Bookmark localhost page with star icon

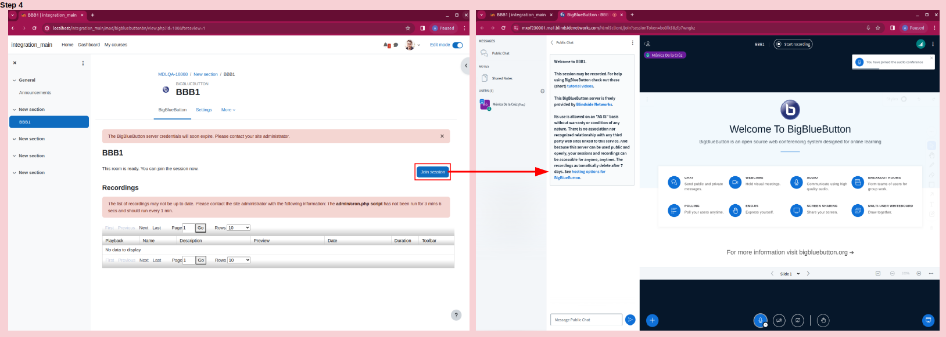(408, 28)
